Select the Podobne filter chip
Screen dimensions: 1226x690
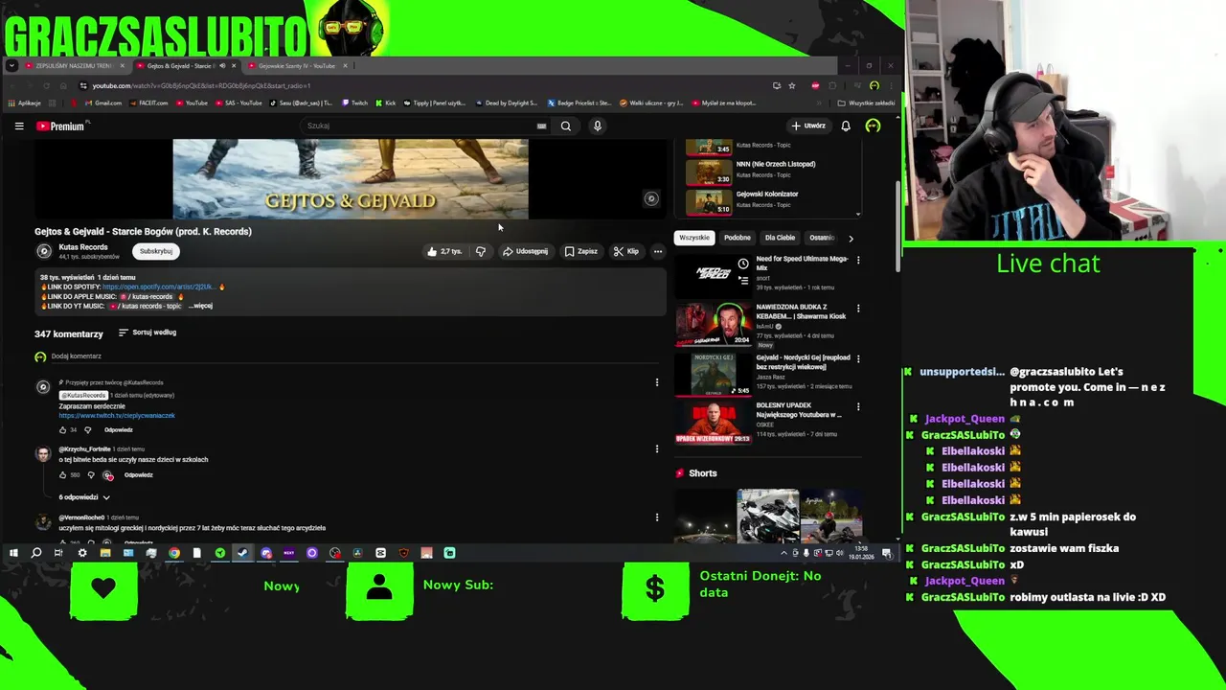pyautogui.click(x=738, y=238)
